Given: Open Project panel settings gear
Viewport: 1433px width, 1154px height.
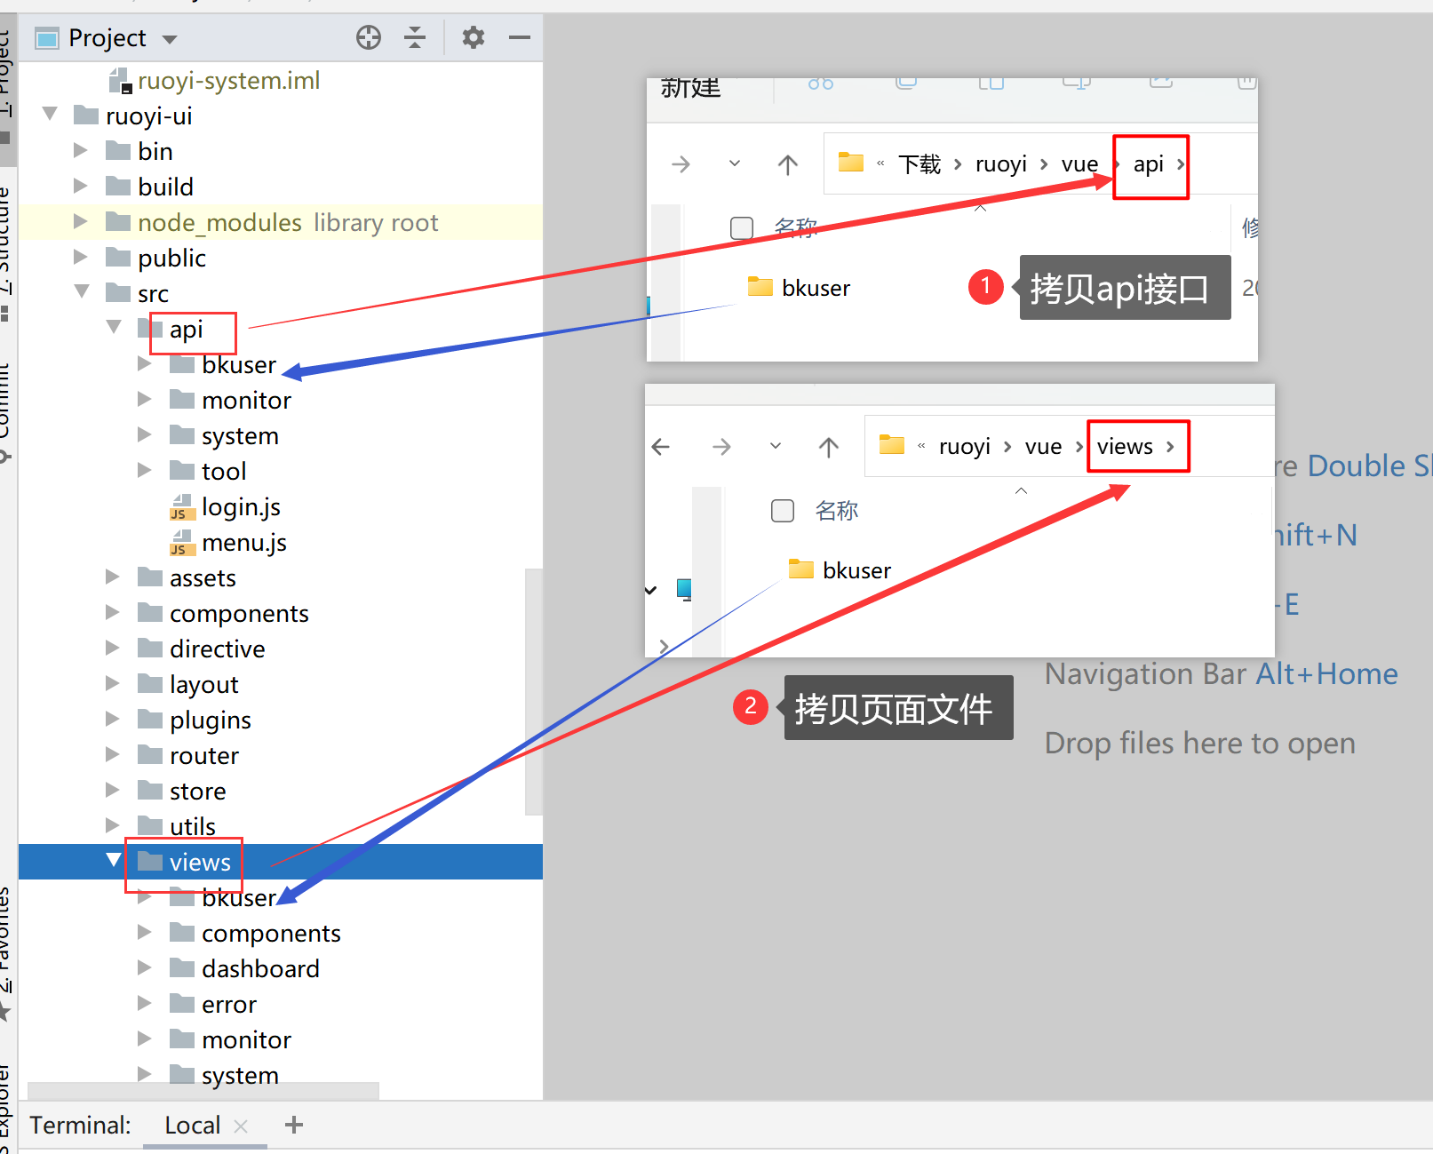Looking at the screenshot, I should point(474,37).
